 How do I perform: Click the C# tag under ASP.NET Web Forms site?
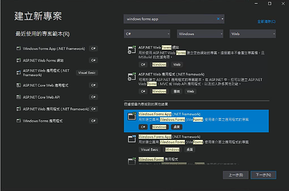point(143,64)
